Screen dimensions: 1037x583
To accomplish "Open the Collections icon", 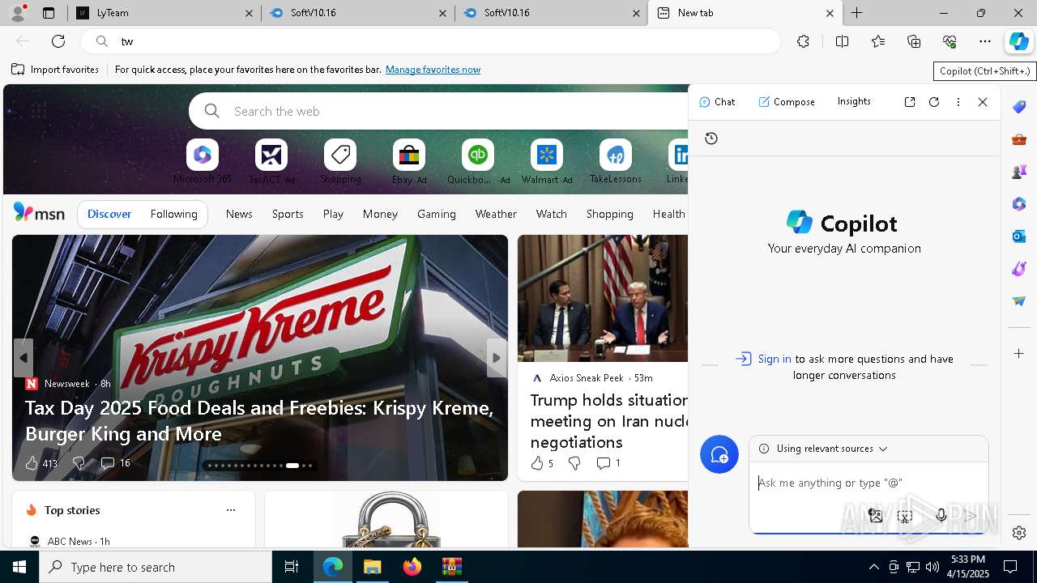I will pos(914,41).
